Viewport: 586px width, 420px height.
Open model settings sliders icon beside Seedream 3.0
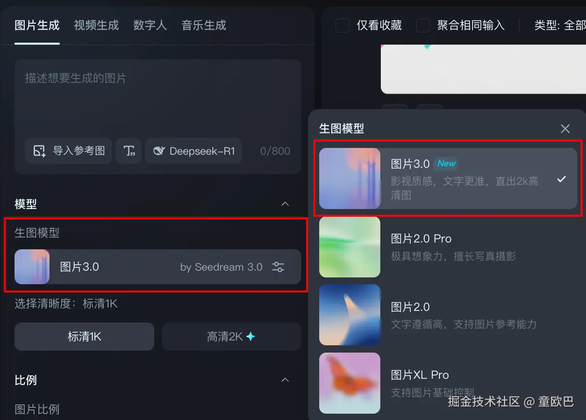[x=278, y=267]
